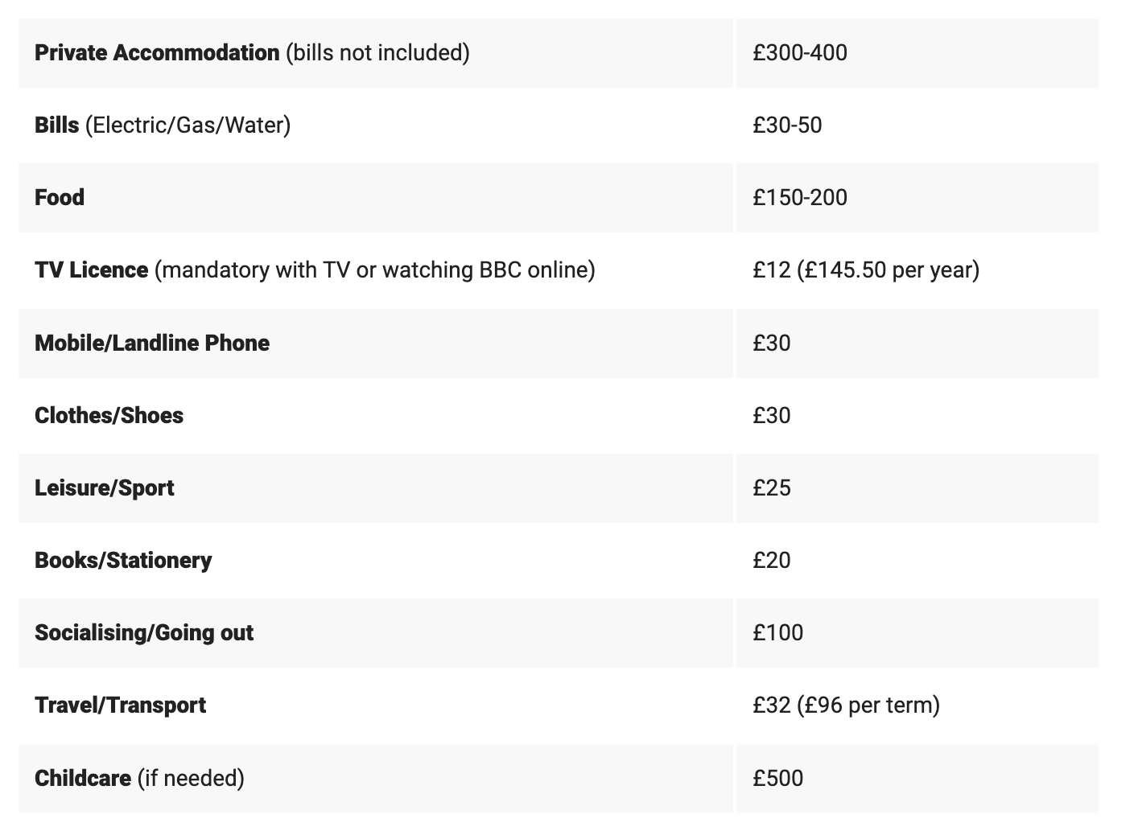Click the Mobile/Landline Phone label
This screenshot has height=835, width=1138.
pos(152,343)
